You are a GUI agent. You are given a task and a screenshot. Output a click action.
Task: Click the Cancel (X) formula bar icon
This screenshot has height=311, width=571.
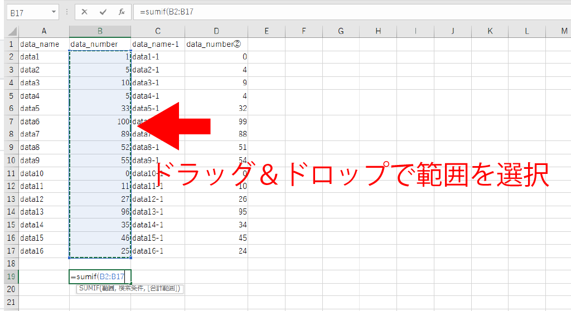[x=84, y=12]
